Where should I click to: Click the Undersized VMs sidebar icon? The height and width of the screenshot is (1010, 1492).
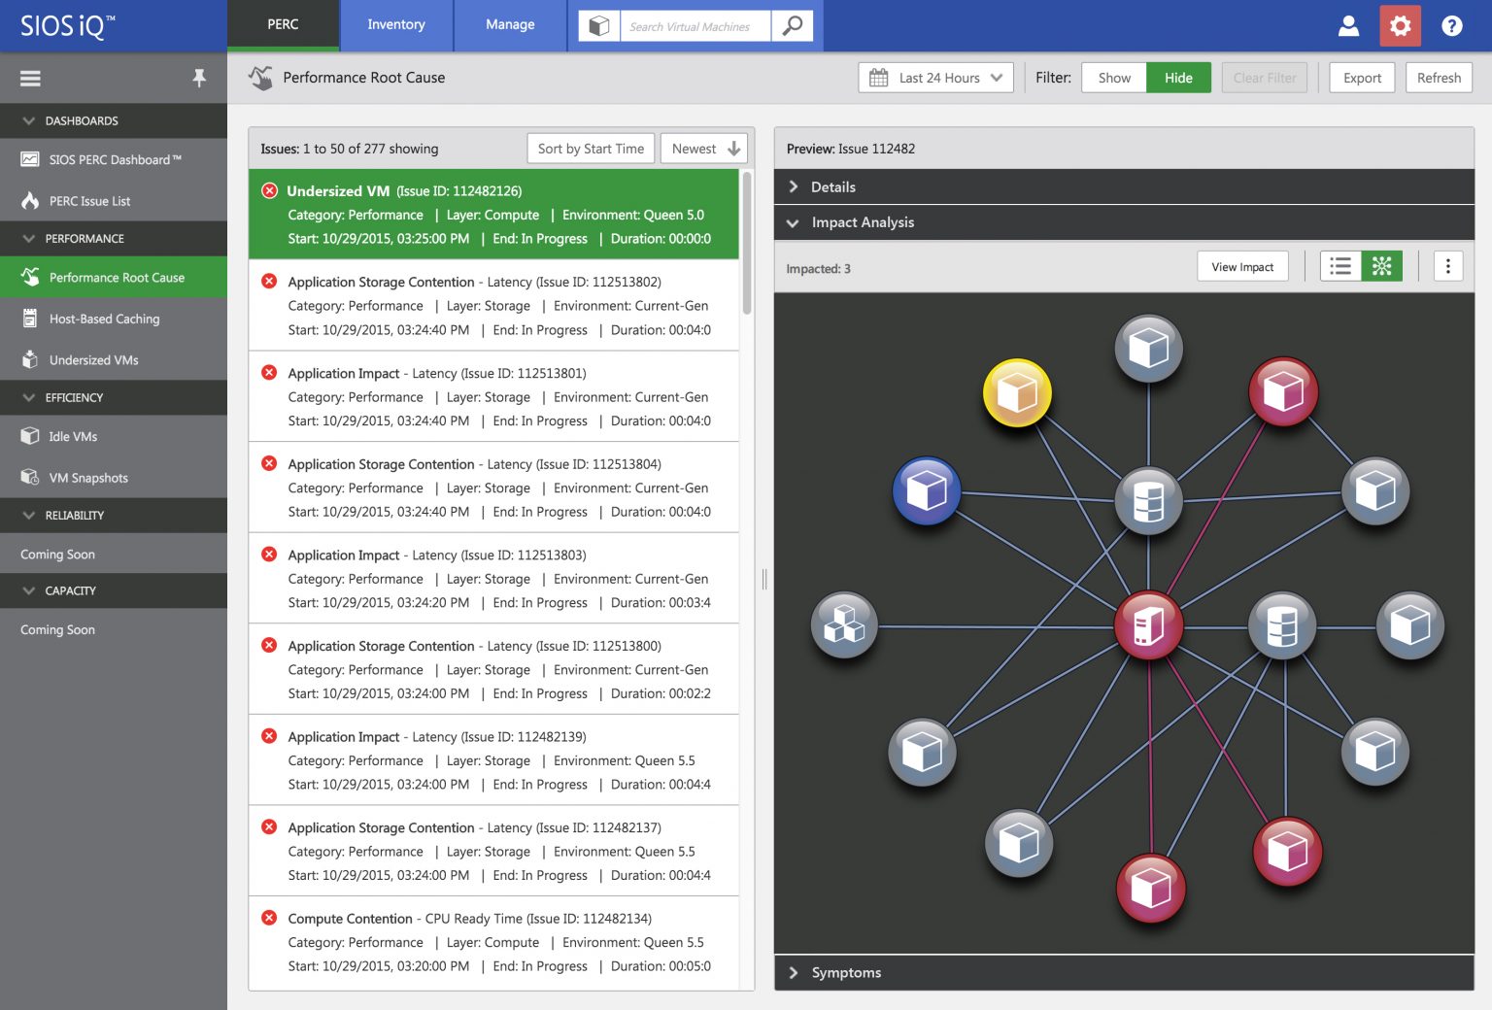[29, 359]
